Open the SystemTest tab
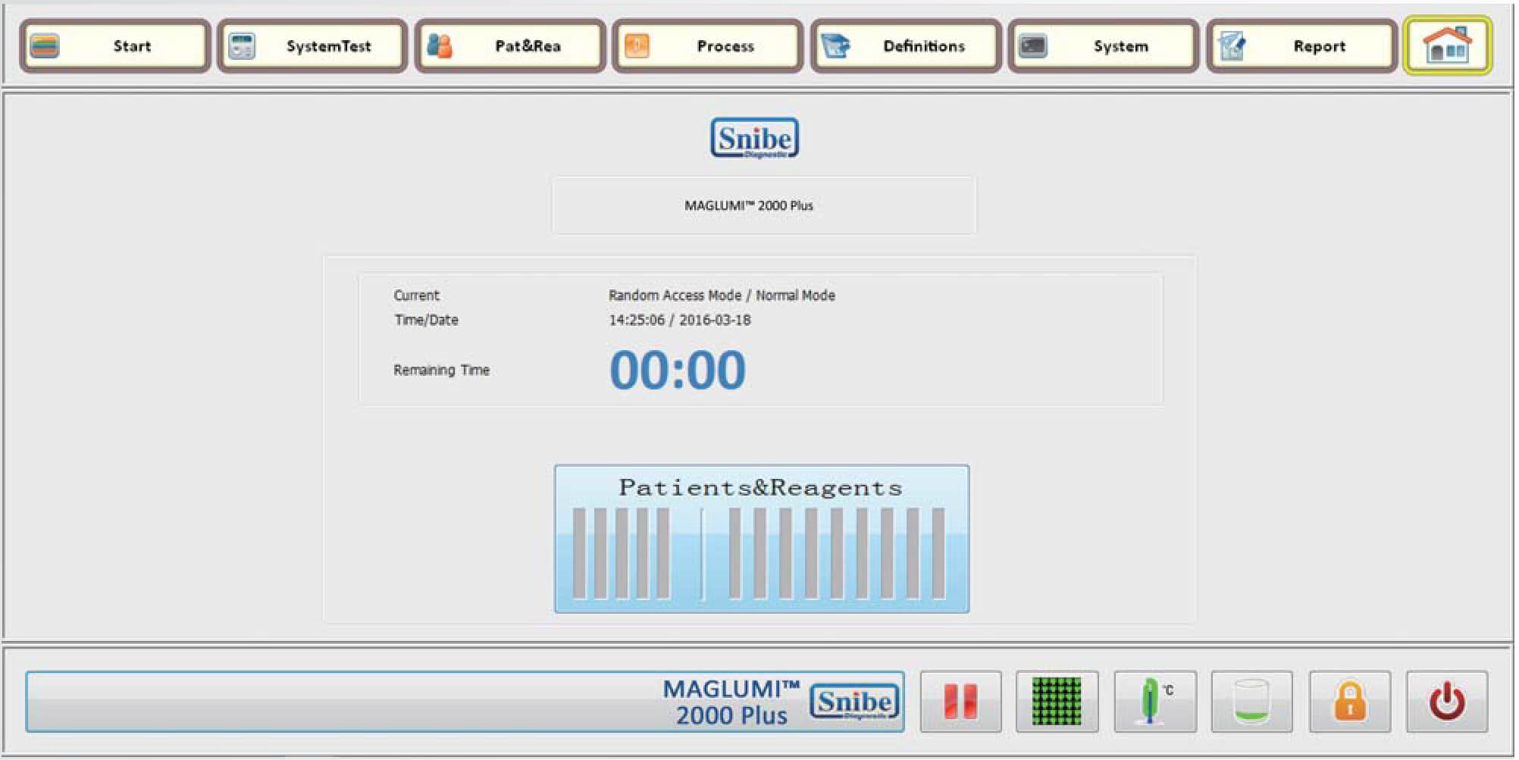Image resolution: width=1519 pixels, height=760 pixels. click(x=312, y=46)
